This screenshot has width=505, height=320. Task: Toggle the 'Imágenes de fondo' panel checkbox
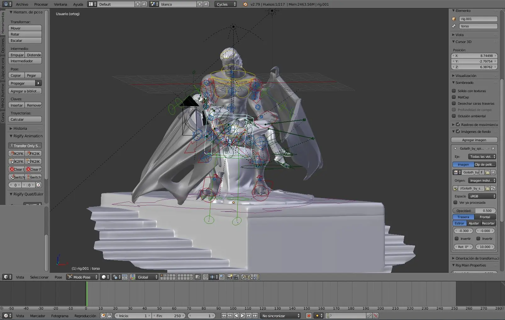(x=458, y=131)
